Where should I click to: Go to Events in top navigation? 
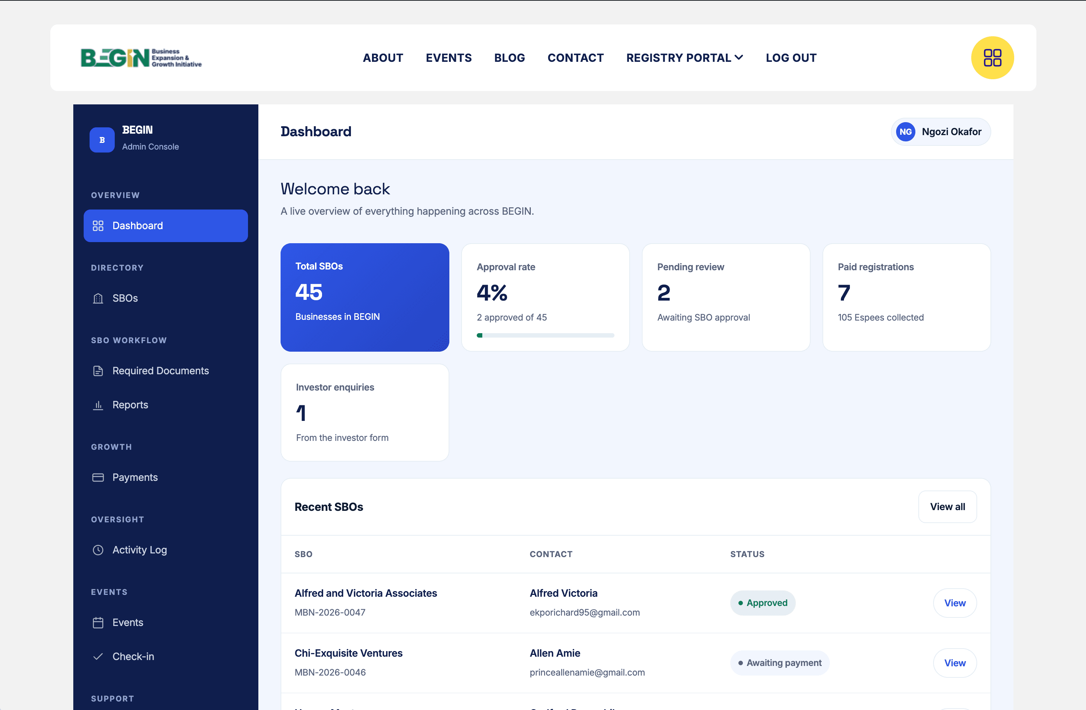click(449, 58)
